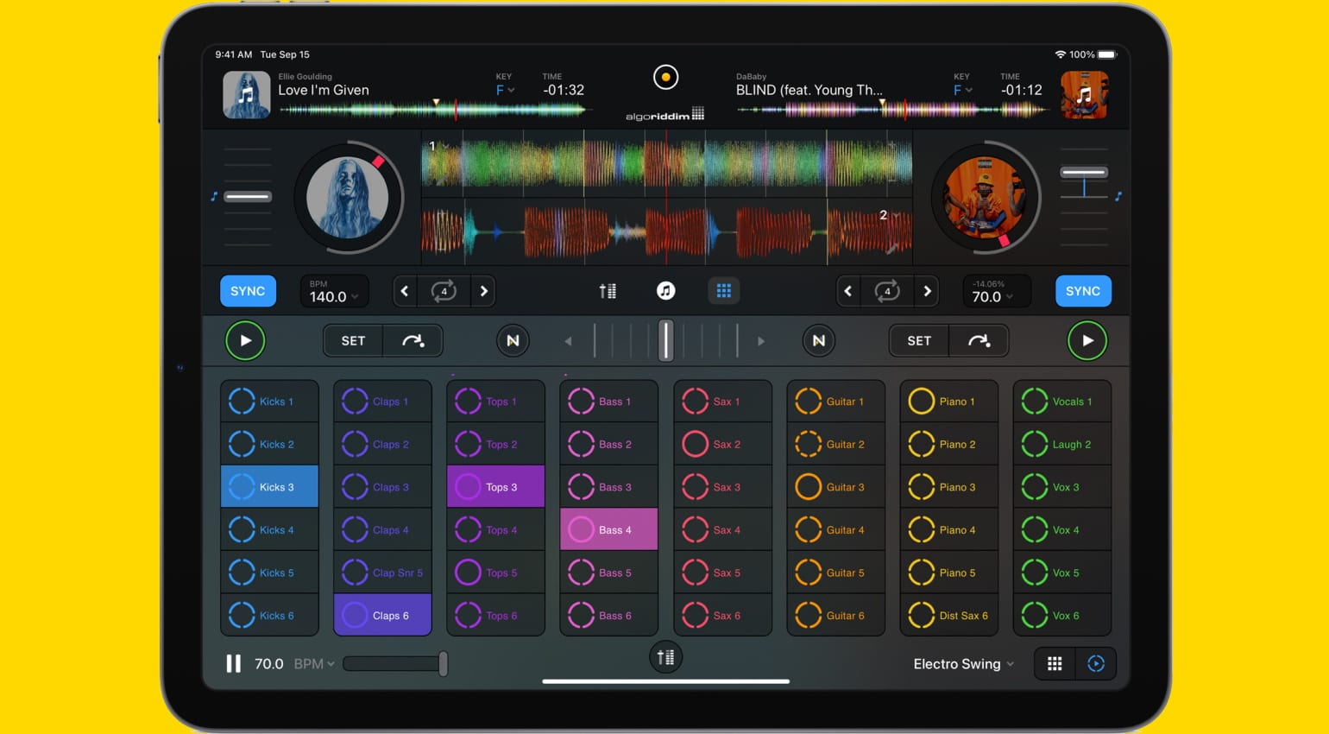Image resolution: width=1329 pixels, height=734 pixels.
Task: Enable SYNC on left deck
Action: click(248, 291)
